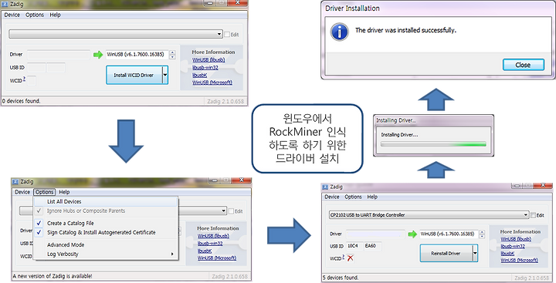This screenshot has width=556, height=283.
Task: Step the WinUSB driver spinner in top-left Zadig
Action: click(172, 55)
